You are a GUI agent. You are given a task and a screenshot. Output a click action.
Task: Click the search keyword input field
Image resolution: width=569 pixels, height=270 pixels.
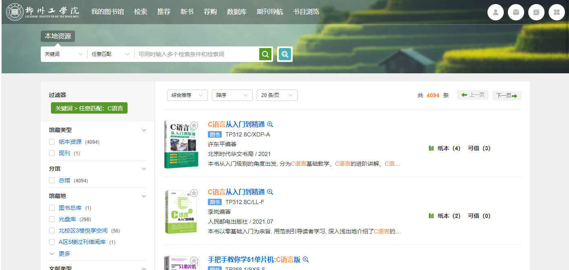click(x=196, y=54)
